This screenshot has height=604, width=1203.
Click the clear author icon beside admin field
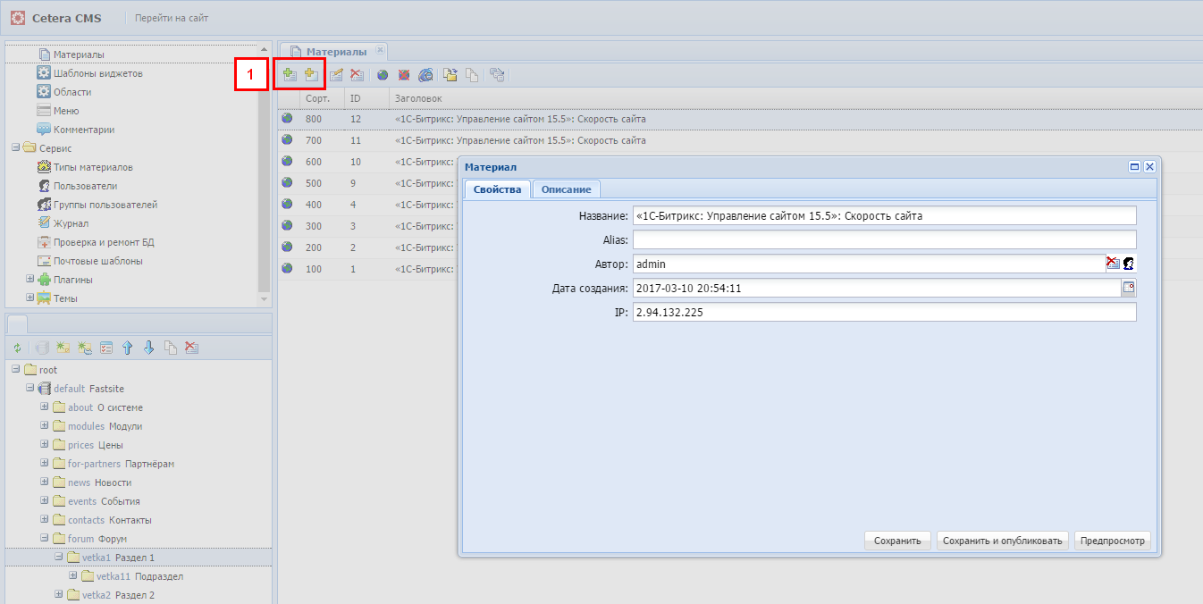tap(1113, 264)
